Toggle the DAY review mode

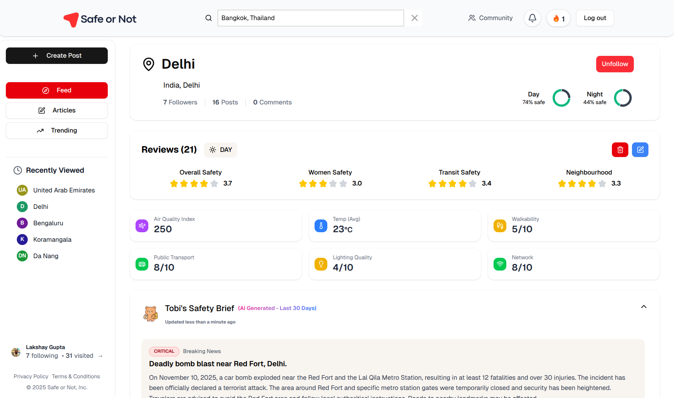[x=221, y=150]
